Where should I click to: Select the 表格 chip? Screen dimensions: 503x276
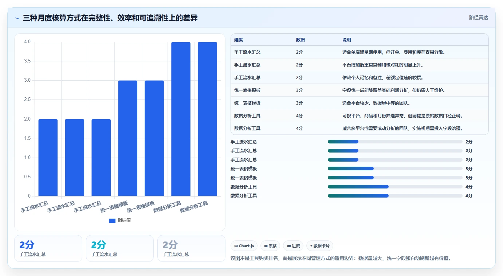[271, 246]
